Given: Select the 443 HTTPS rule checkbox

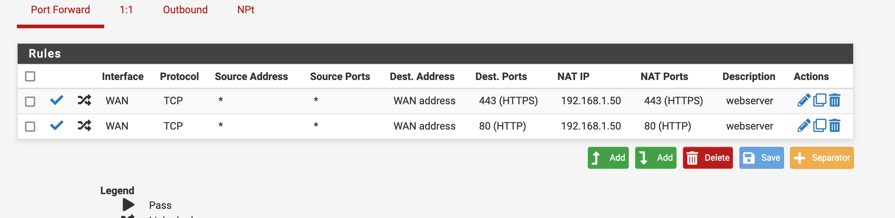Looking at the screenshot, I should [30, 101].
